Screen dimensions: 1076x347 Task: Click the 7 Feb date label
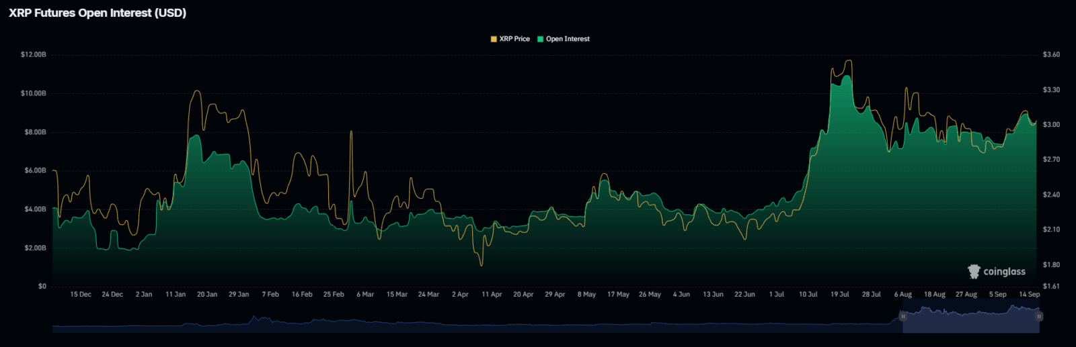pos(270,295)
